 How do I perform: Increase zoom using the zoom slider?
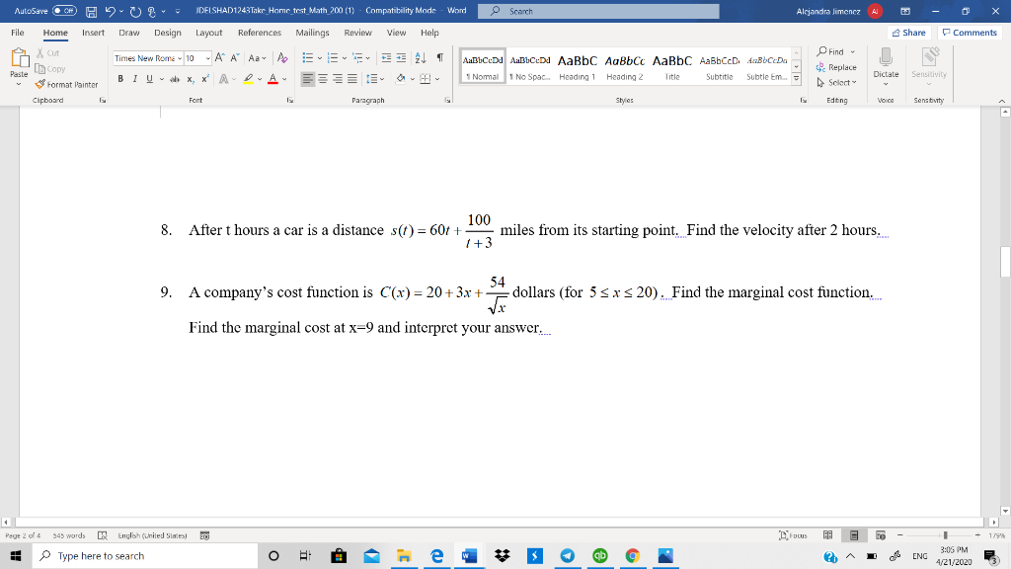click(977, 534)
